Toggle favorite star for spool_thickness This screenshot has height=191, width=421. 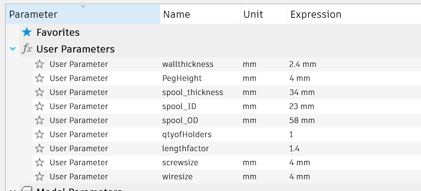pyautogui.click(x=40, y=92)
